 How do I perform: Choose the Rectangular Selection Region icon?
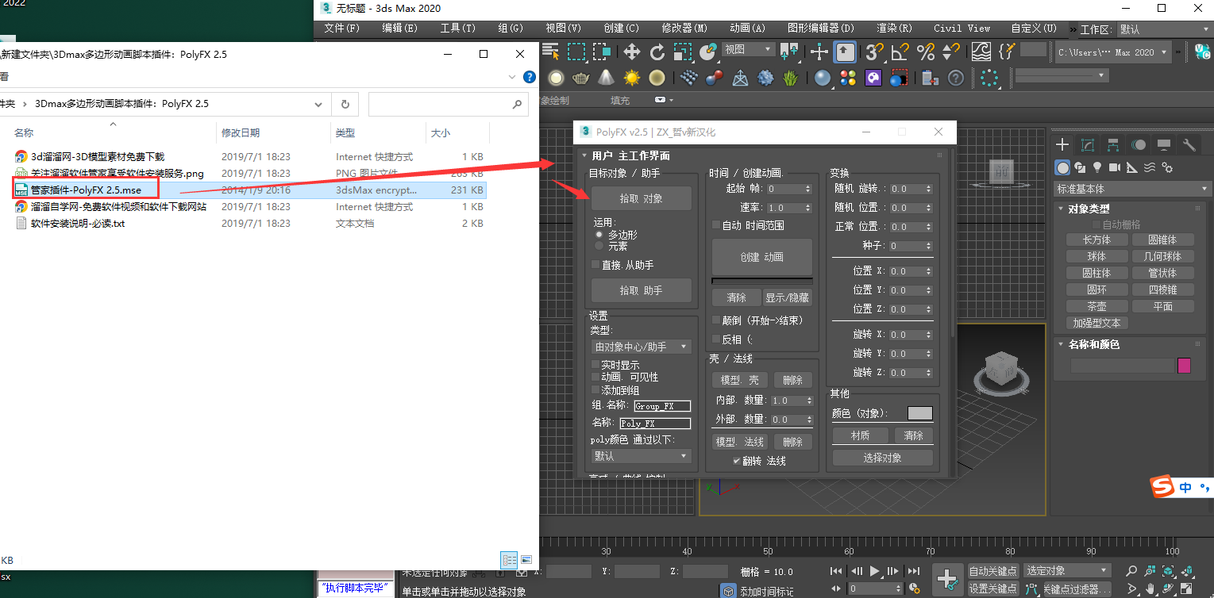(576, 52)
